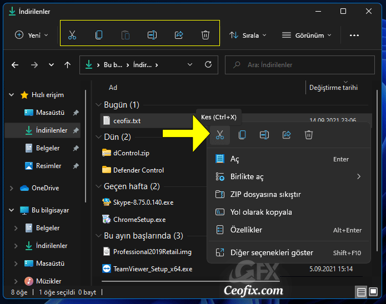Screen dimensions: 386x304
Task: Select the Defender Control folder
Action: click(x=133, y=170)
